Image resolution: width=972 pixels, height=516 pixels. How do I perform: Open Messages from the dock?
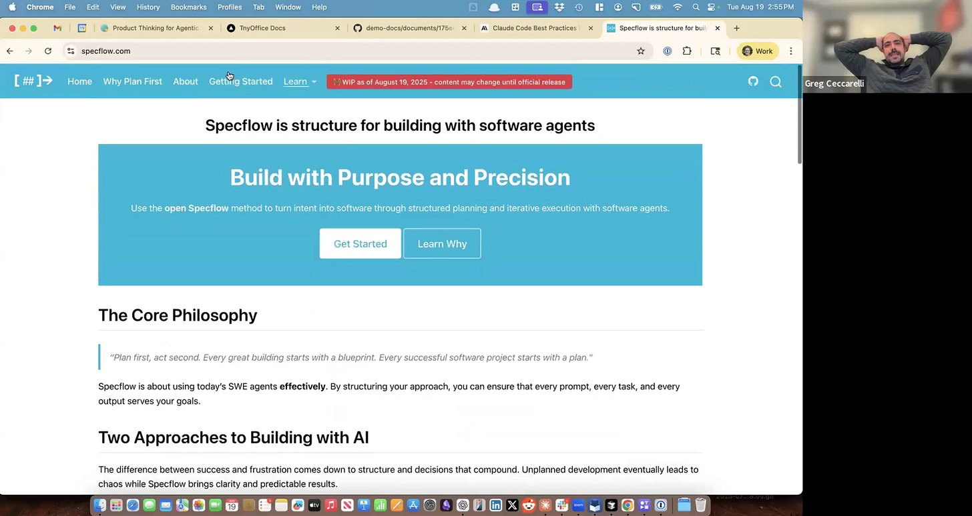(150, 505)
